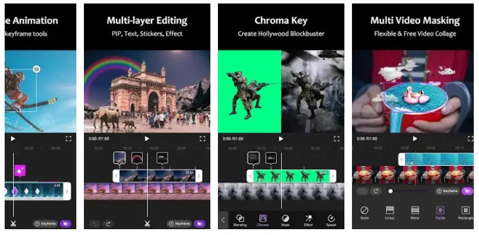Click the purple highlighted keyframe diamond
Viewport: 479px width, 235px height.
15,191
